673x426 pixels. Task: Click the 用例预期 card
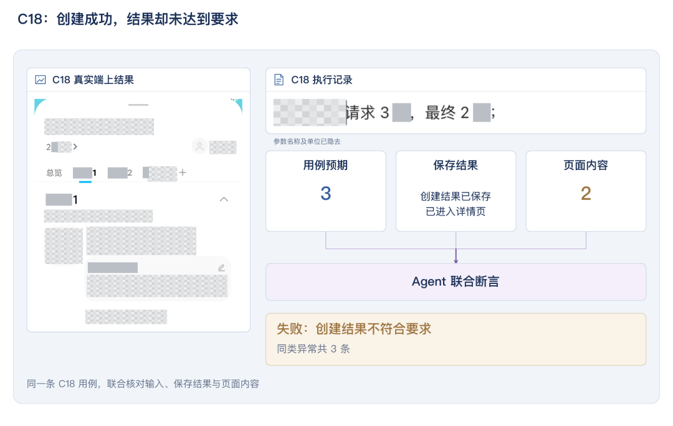[326, 191]
